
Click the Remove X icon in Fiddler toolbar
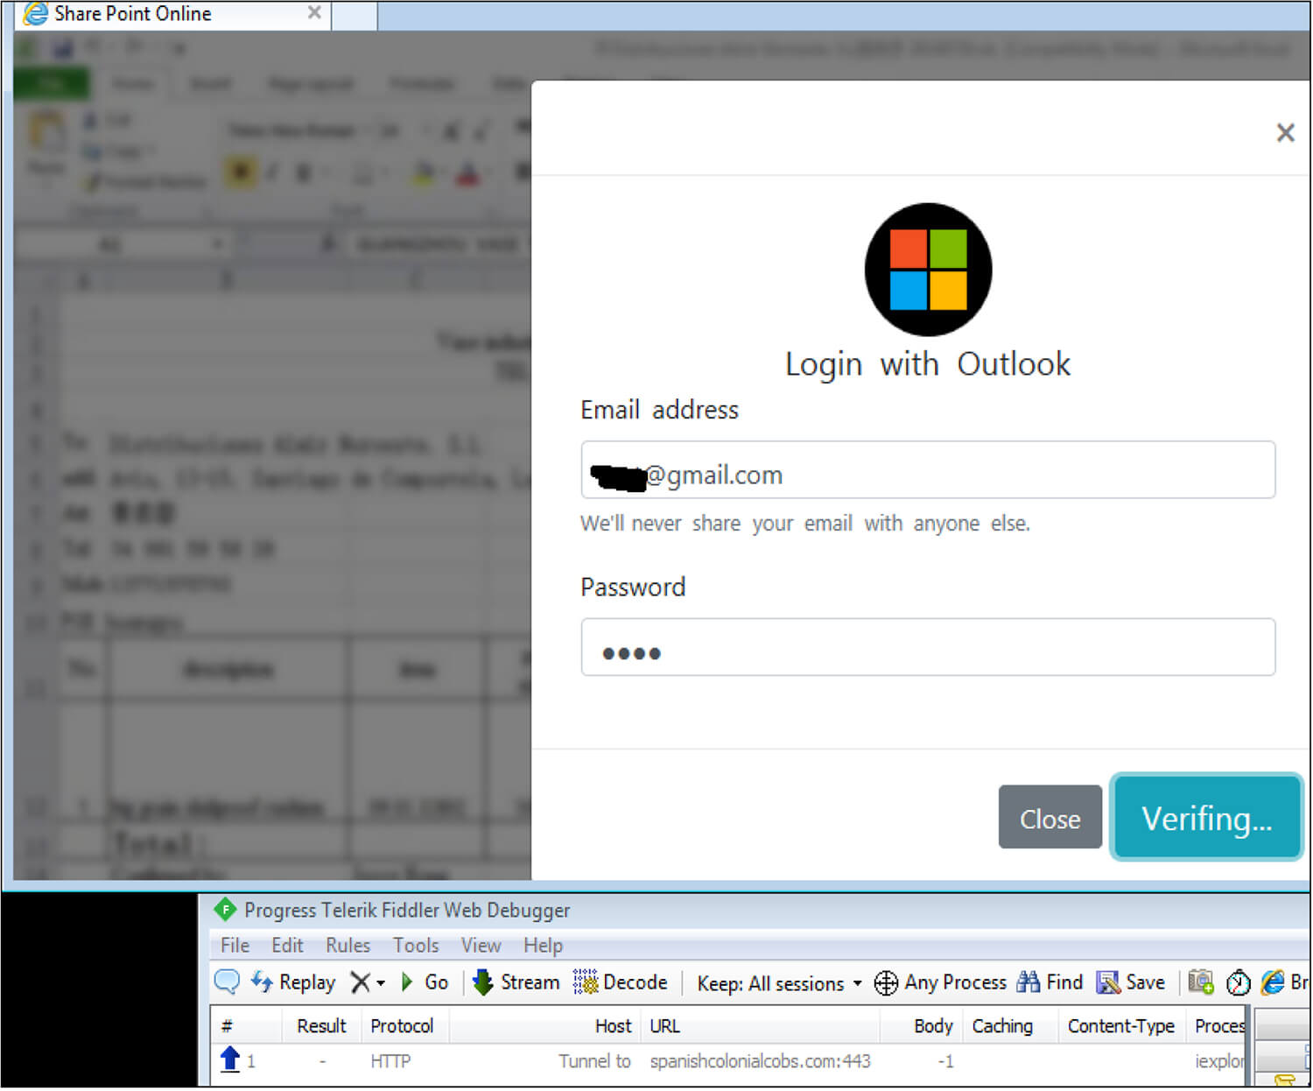tap(360, 982)
